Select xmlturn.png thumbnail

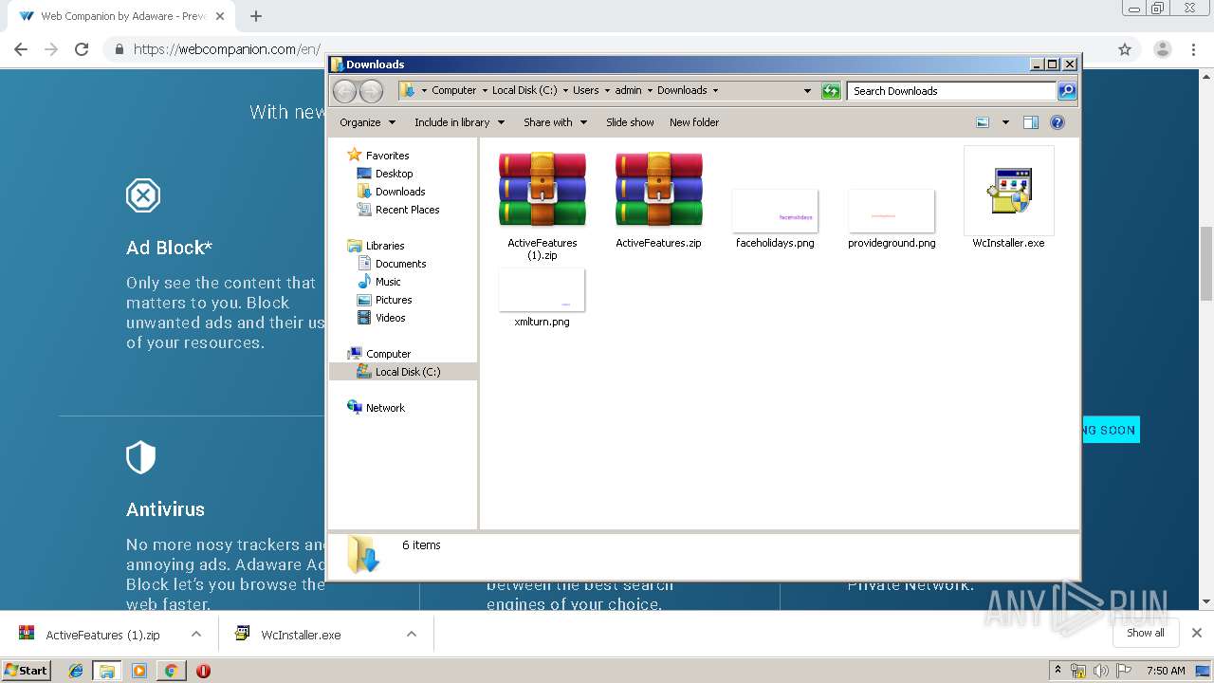542,289
